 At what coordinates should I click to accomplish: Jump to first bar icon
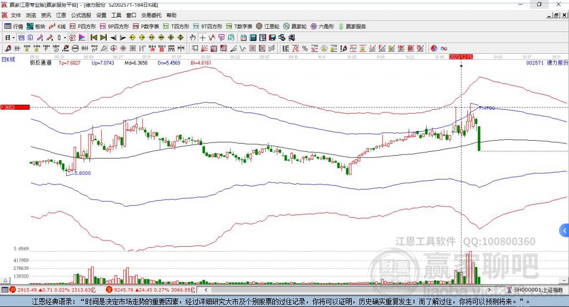coord(93,38)
